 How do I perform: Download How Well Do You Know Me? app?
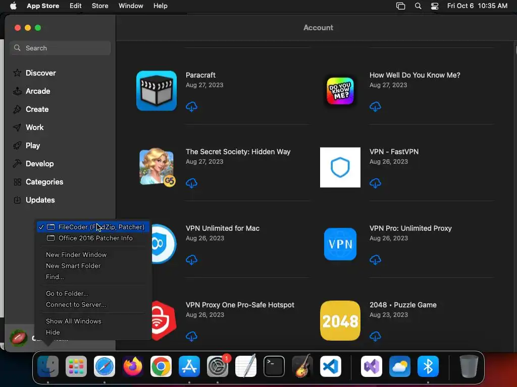pyautogui.click(x=375, y=107)
